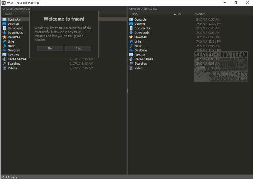This screenshot has width=253, height=179.
Task: Click the Favorites star icon in right pane
Action: pos(131,37)
